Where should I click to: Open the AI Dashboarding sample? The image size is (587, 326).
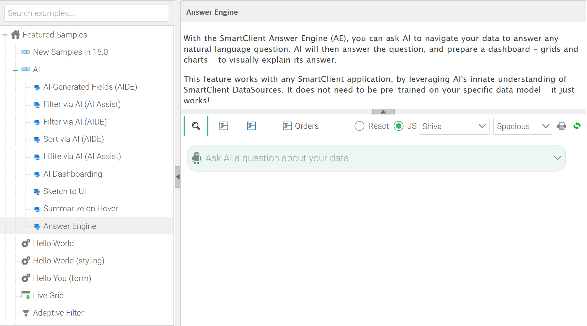(73, 174)
